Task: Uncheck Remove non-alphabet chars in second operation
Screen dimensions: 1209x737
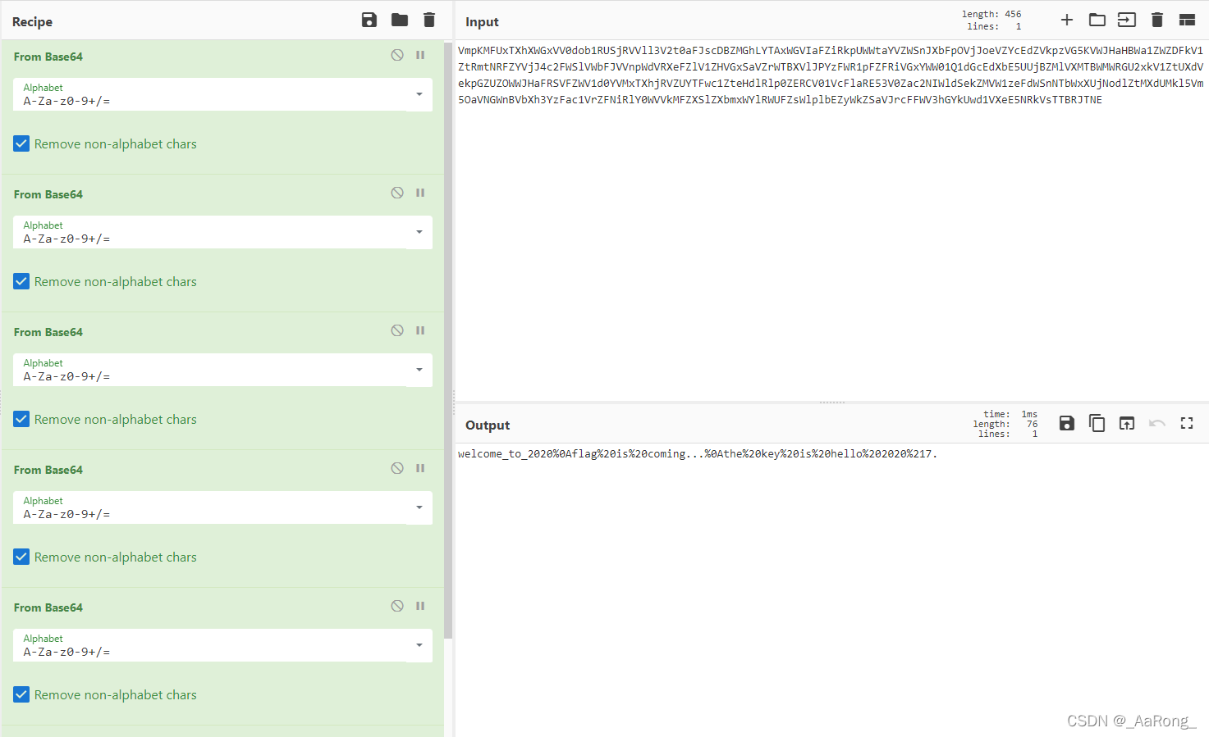Action: tap(21, 281)
